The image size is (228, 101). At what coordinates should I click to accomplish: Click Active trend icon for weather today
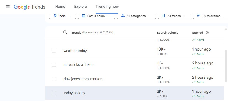194,54
